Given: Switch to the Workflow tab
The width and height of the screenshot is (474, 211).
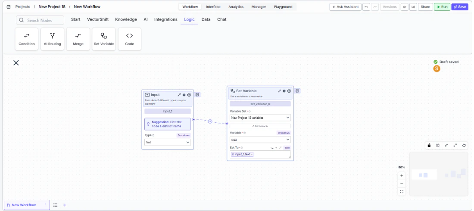Looking at the screenshot, I should pyautogui.click(x=190, y=6).
